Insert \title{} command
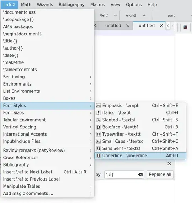 click(48, 41)
